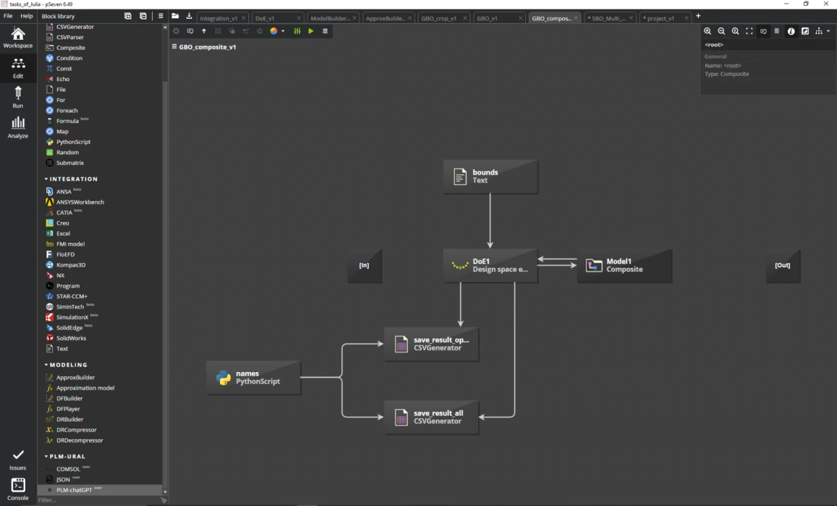Image resolution: width=837 pixels, height=506 pixels.
Task: Click the save workflow download icon
Action: (189, 15)
